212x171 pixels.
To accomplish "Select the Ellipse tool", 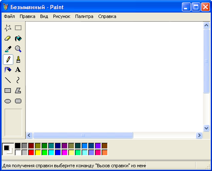I will (8, 101).
